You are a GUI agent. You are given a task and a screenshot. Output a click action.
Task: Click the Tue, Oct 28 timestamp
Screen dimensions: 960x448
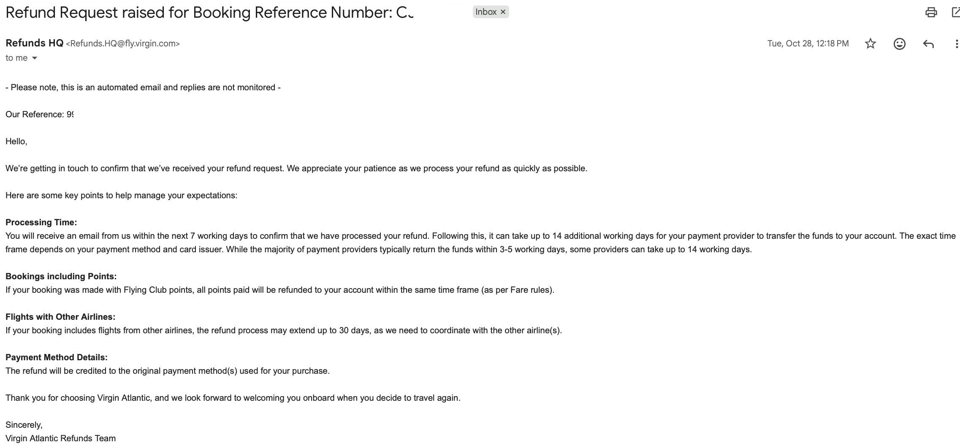(x=808, y=43)
